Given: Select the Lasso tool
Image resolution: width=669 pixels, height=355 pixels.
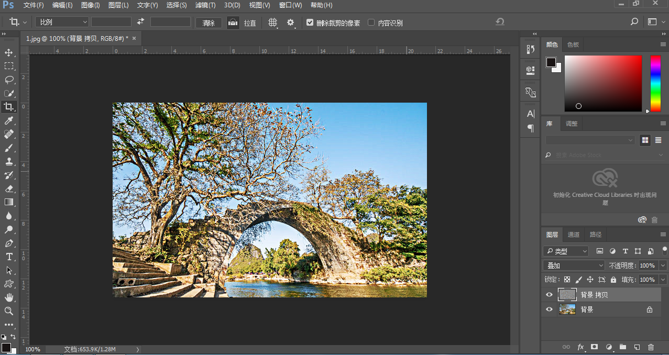Looking at the screenshot, I should tap(9, 80).
